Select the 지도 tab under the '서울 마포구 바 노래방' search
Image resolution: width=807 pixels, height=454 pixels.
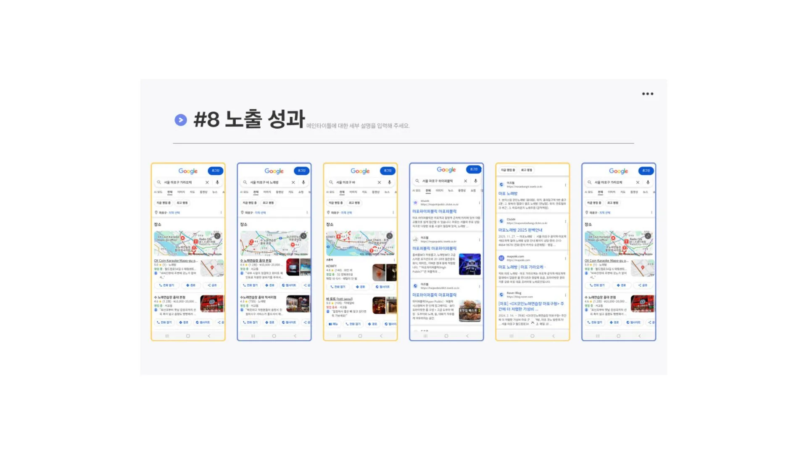tap(291, 192)
